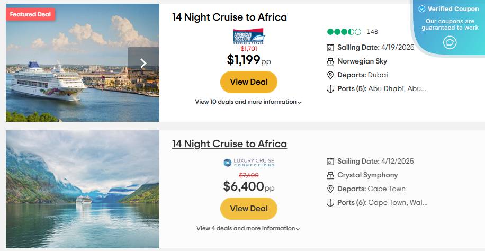Expand View 4 deals and more information
Image resolution: width=485 pixels, height=251 pixels.
[248, 228]
